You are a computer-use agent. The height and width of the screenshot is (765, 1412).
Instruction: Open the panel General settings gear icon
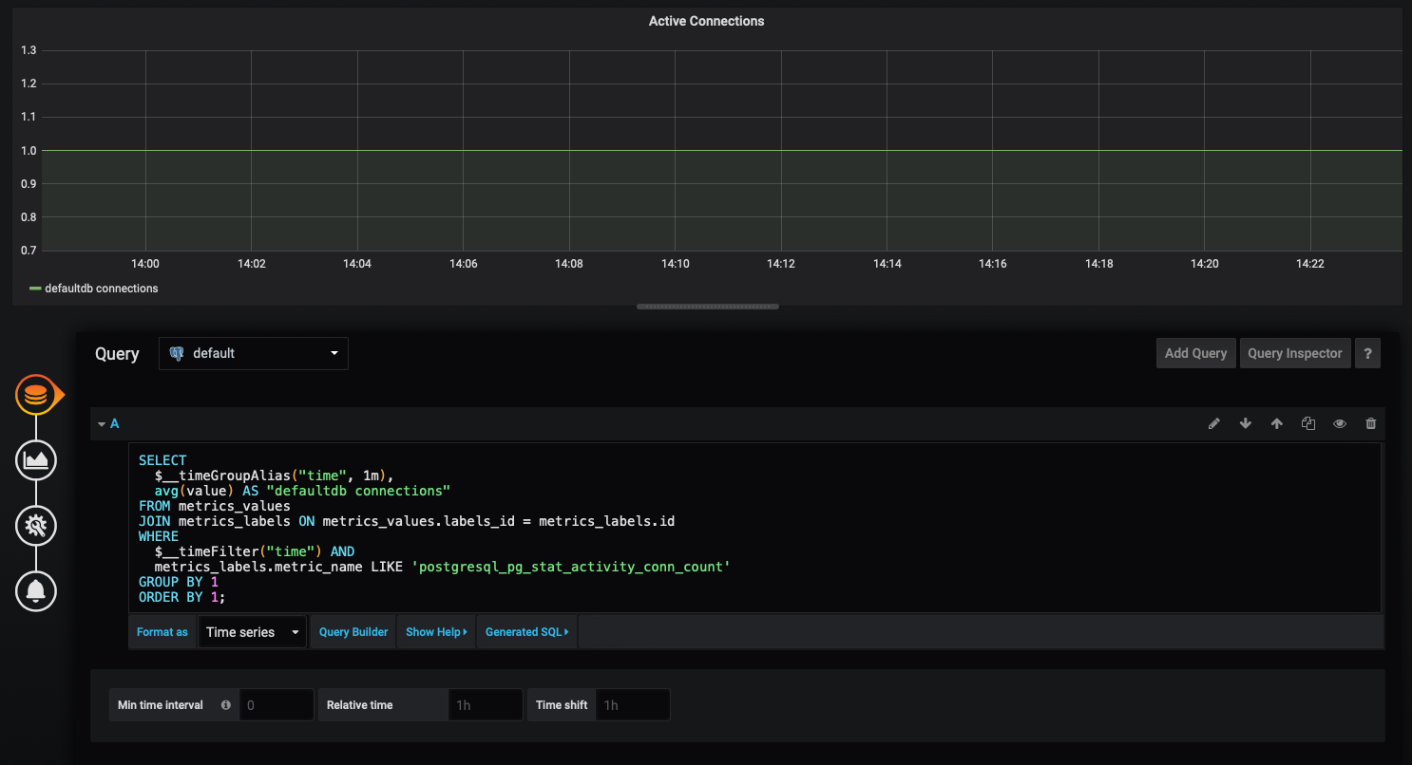click(x=36, y=525)
